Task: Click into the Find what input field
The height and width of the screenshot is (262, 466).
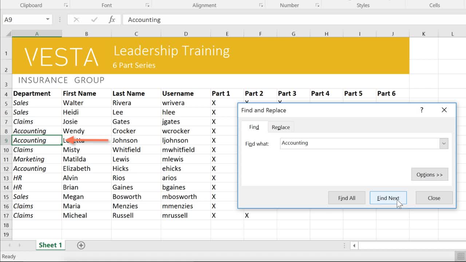Action: (x=360, y=143)
